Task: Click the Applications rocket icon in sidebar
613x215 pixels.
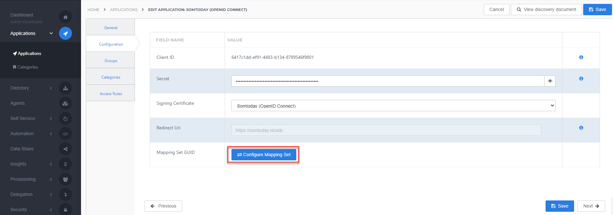Action: (x=65, y=33)
